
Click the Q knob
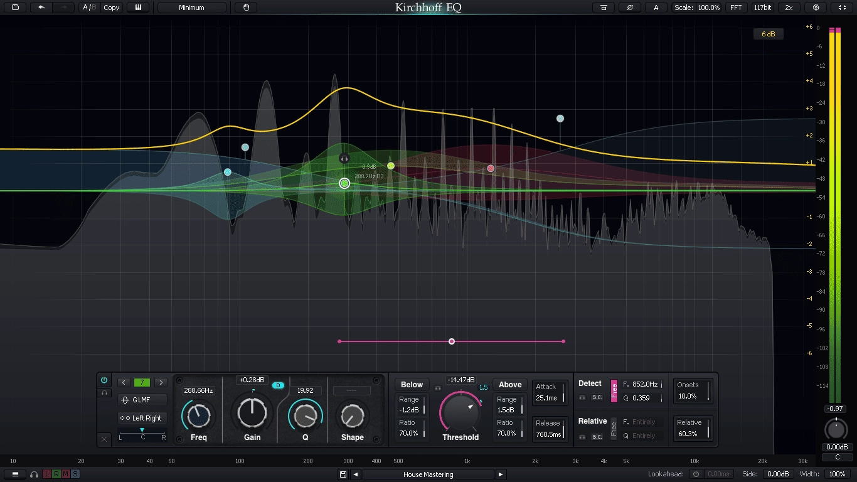tap(306, 415)
